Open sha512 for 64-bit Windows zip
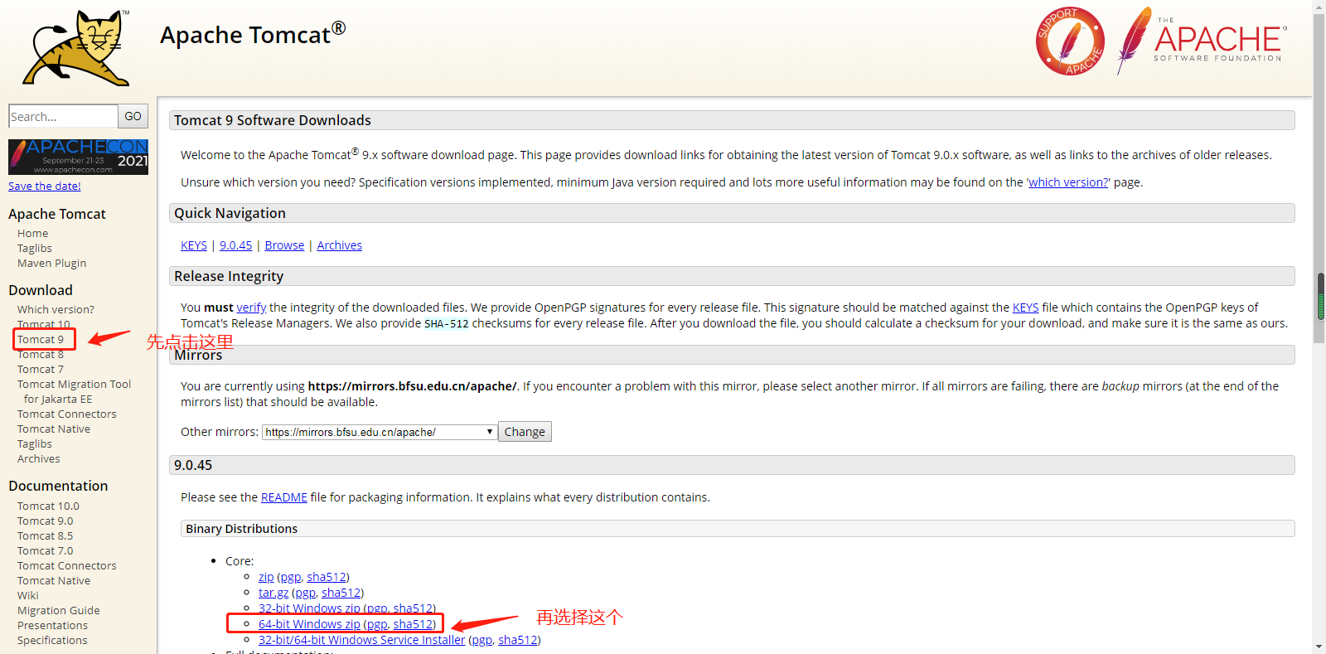 (x=413, y=624)
